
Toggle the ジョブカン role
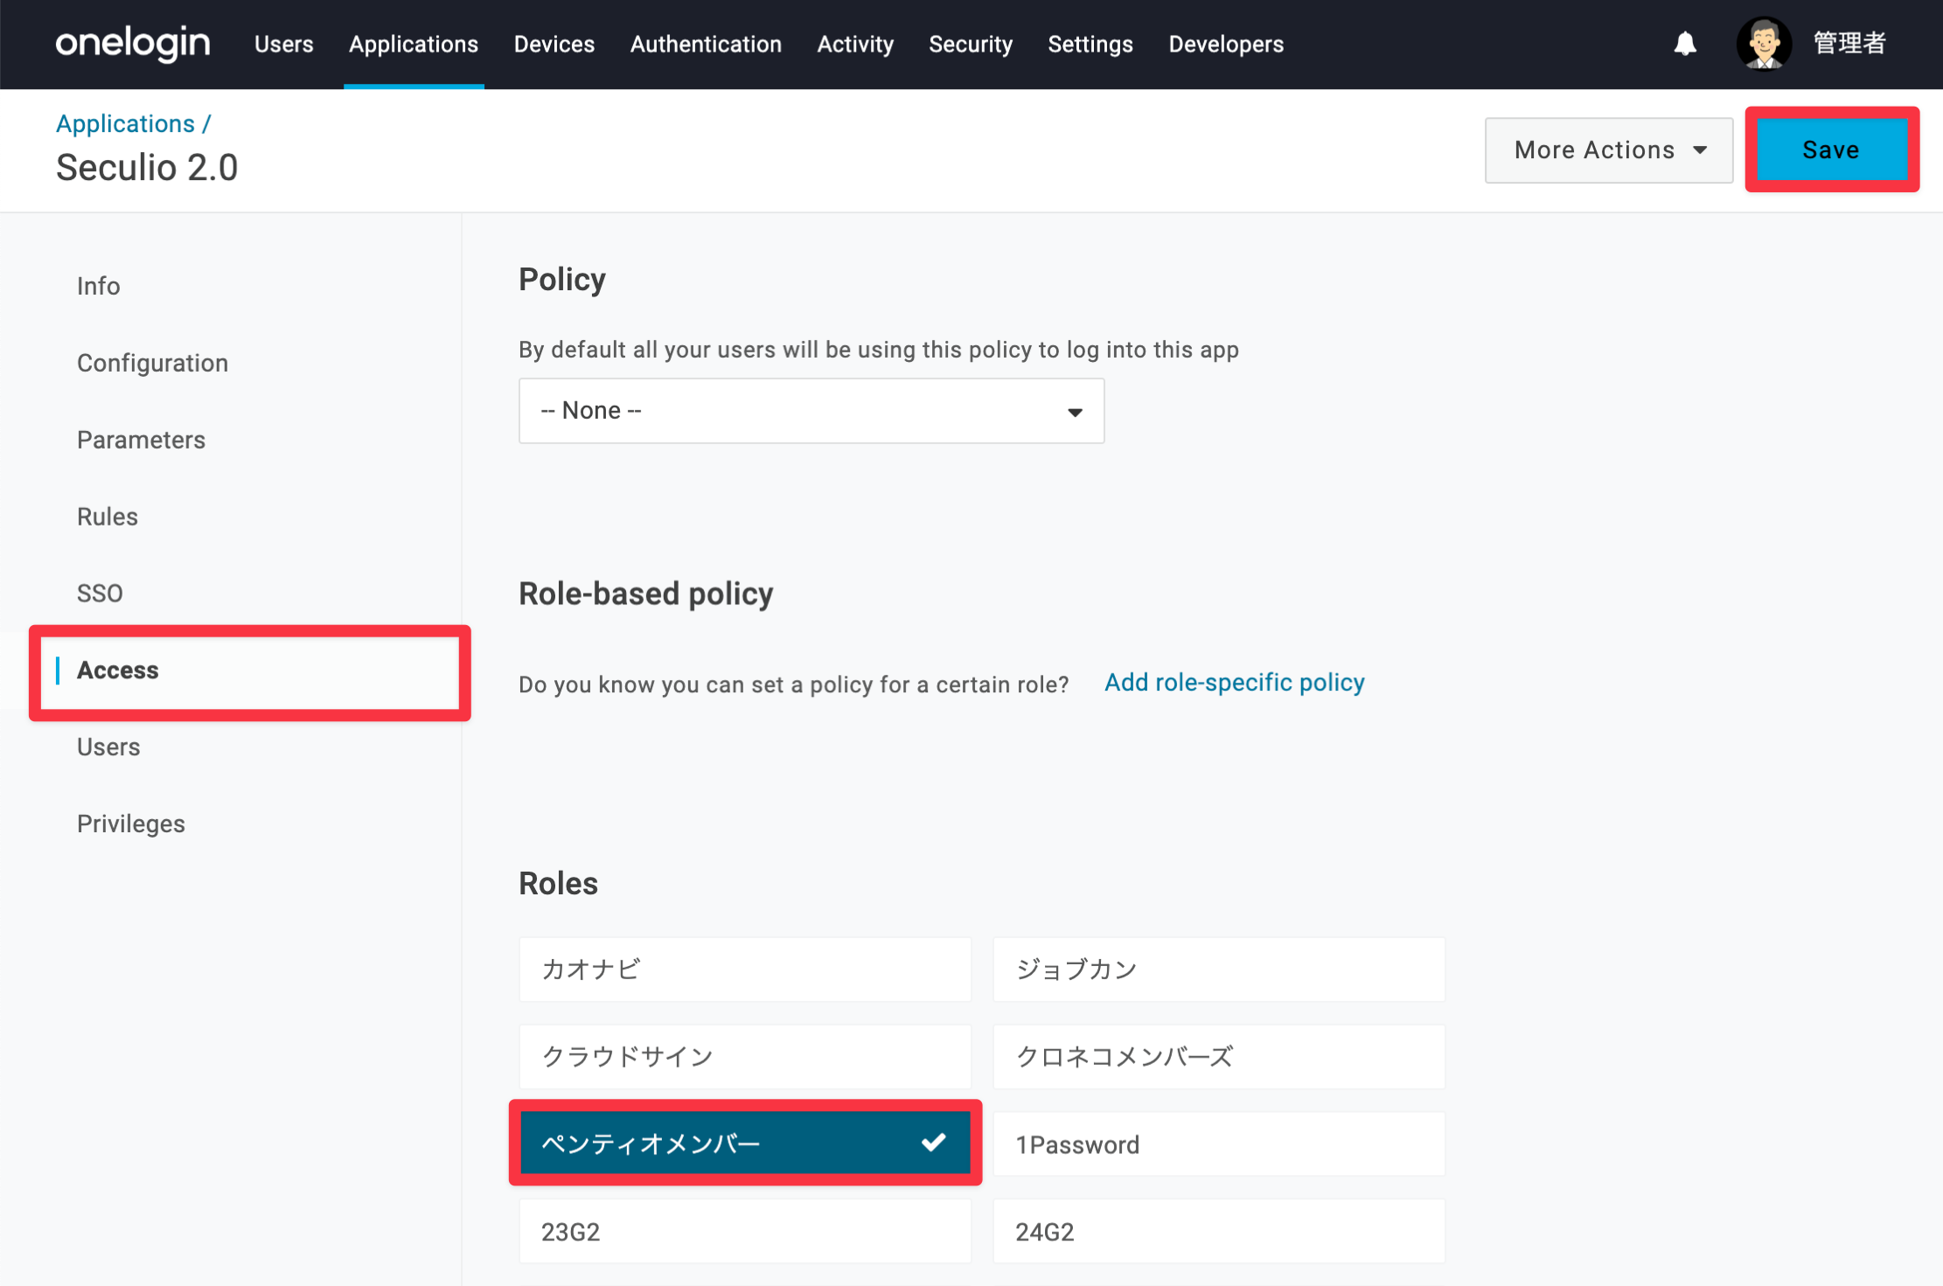pos(1219,970)
